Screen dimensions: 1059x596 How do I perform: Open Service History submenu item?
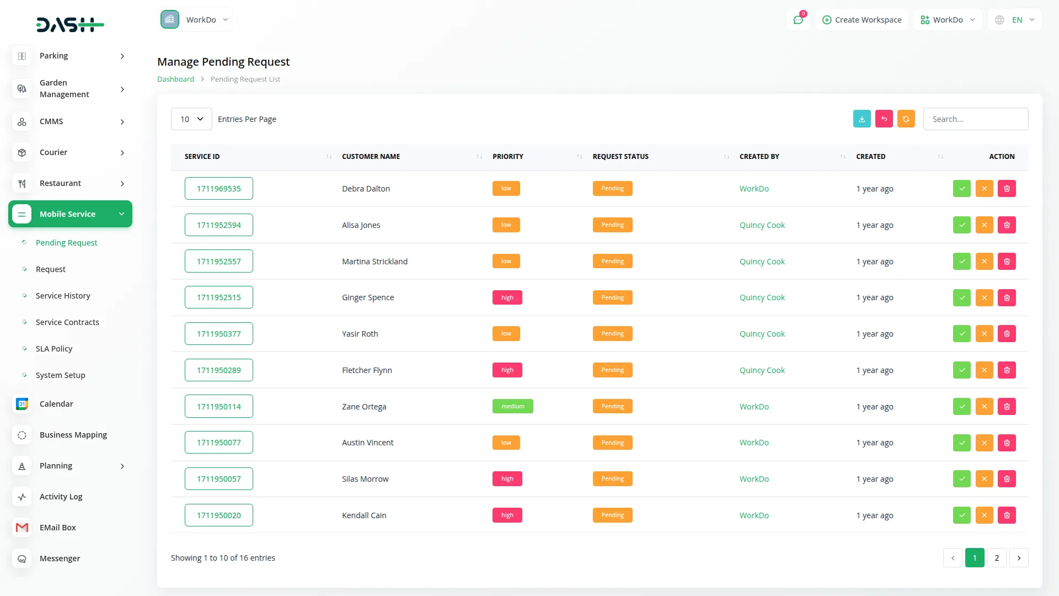63,296
